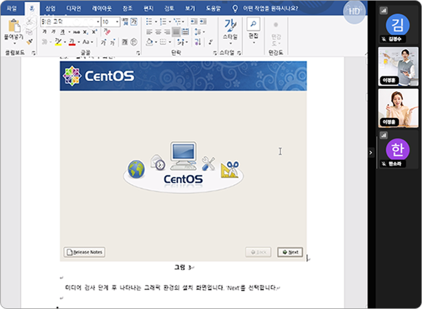Open the font name dropdown
Image resolution: width=422 pixels, height=309 pixels.
click(x=98, y=22)
